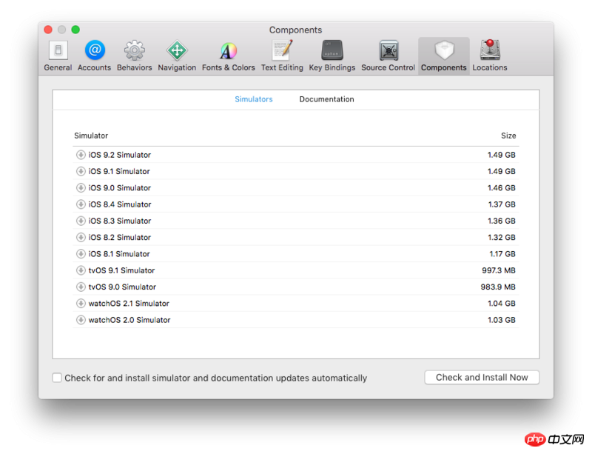Click the Size column header
The width and height of the screenshot is (592, 454).
tap(508, 136)
